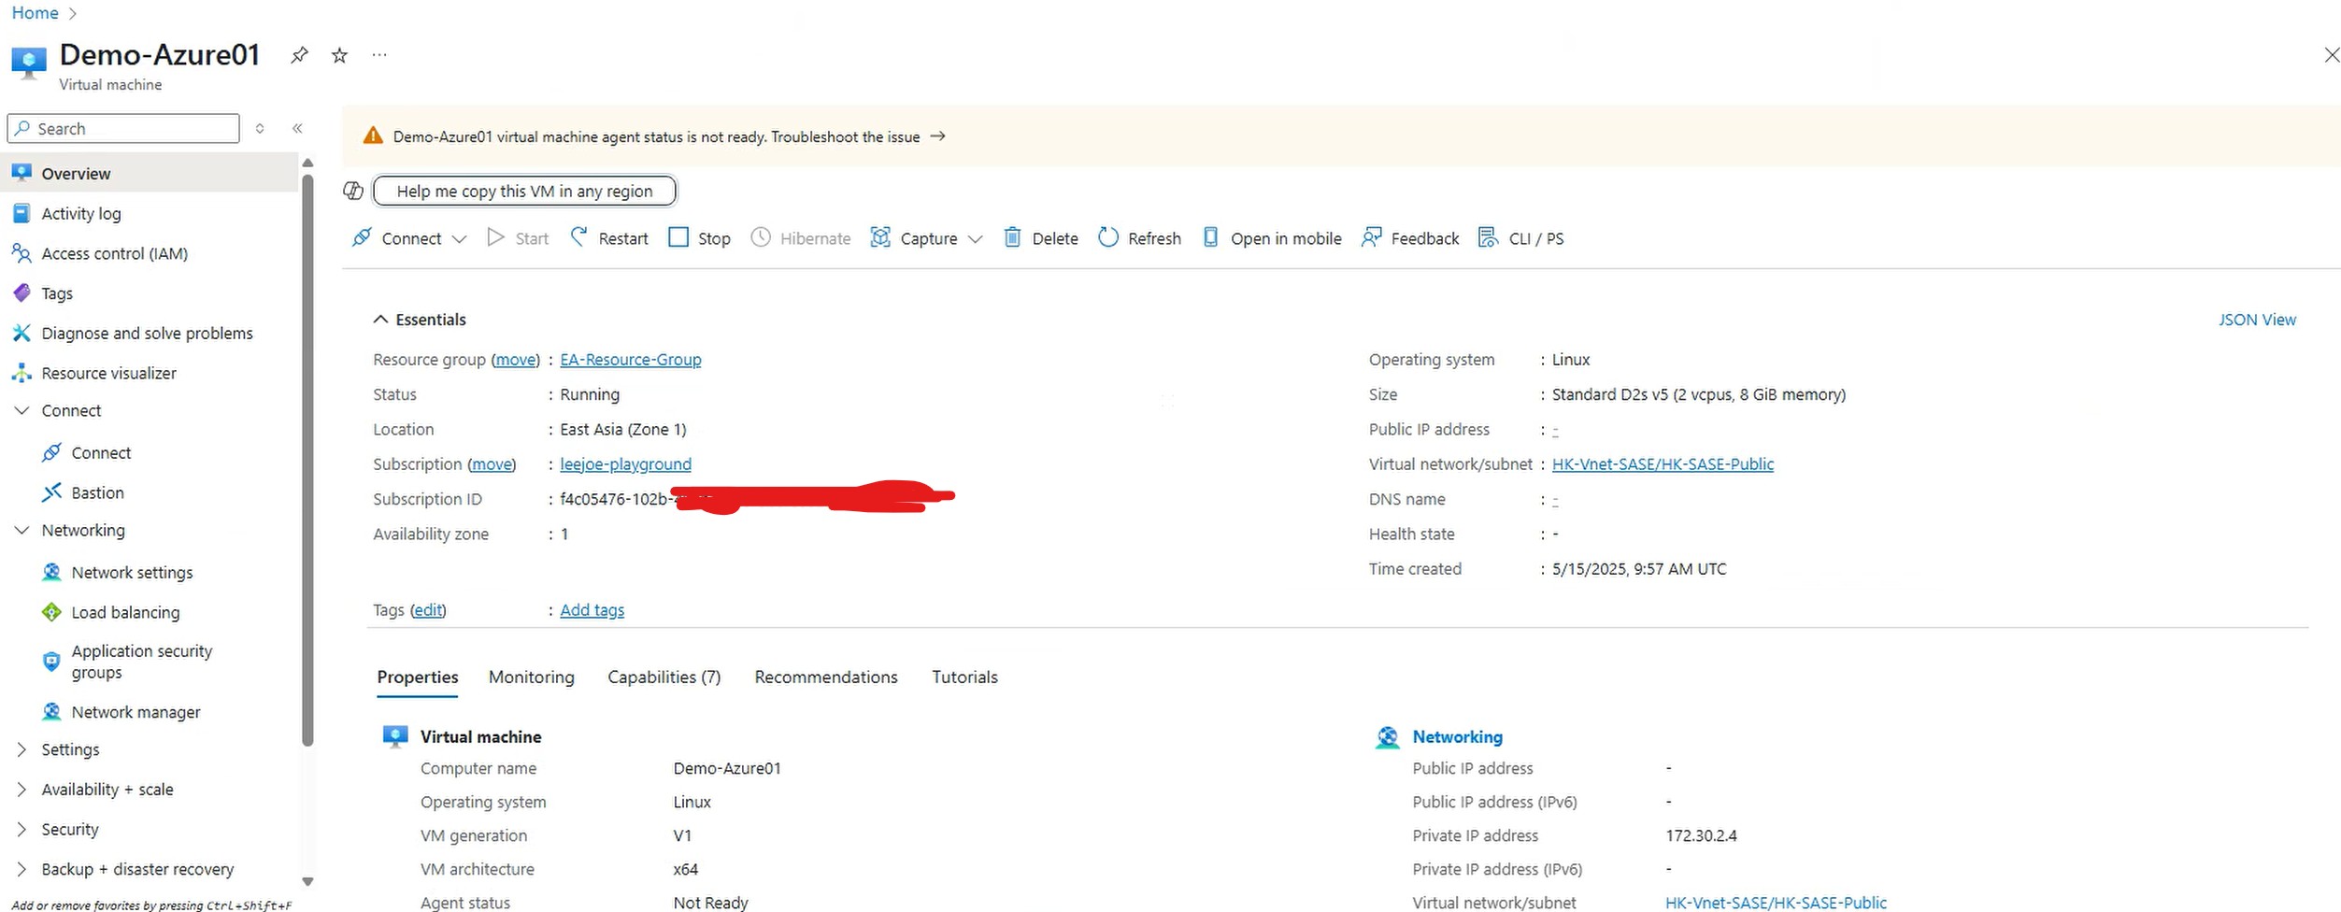Screen dimensions: 2341x912
Task: Click the Network settings icon
Action: (x=52, y=572)
